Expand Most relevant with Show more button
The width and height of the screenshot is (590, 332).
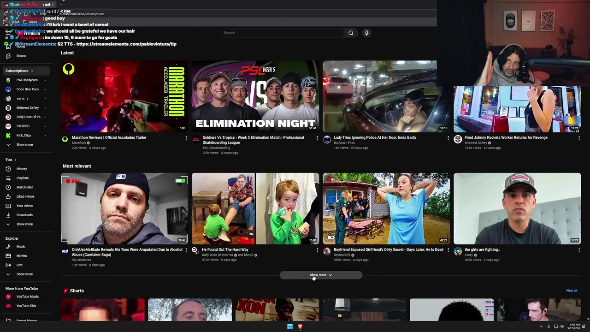[321, 275]
